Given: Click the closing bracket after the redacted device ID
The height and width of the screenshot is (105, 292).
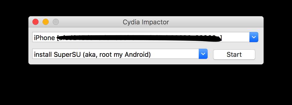Looking at the screenshot, I should tap(221, 38).
